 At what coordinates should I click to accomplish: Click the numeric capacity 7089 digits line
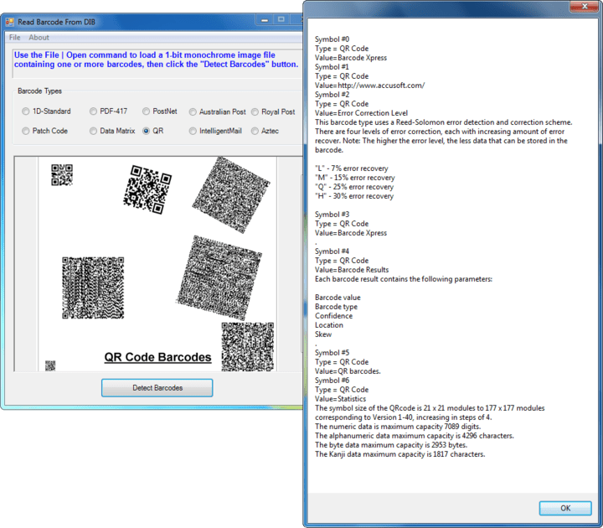coord(398,427)
